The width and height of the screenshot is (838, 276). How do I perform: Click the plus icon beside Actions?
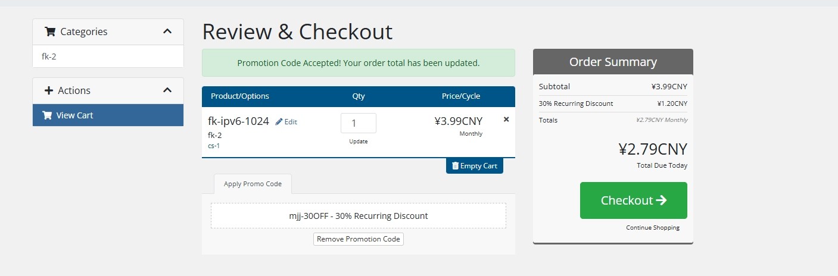49,90
